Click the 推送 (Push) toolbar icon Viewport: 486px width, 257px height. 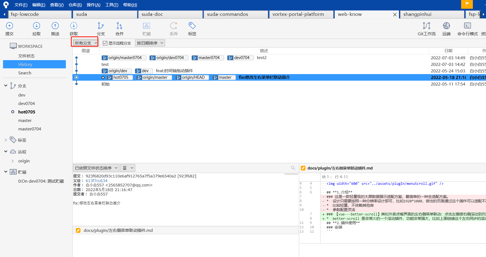point(55,26)
